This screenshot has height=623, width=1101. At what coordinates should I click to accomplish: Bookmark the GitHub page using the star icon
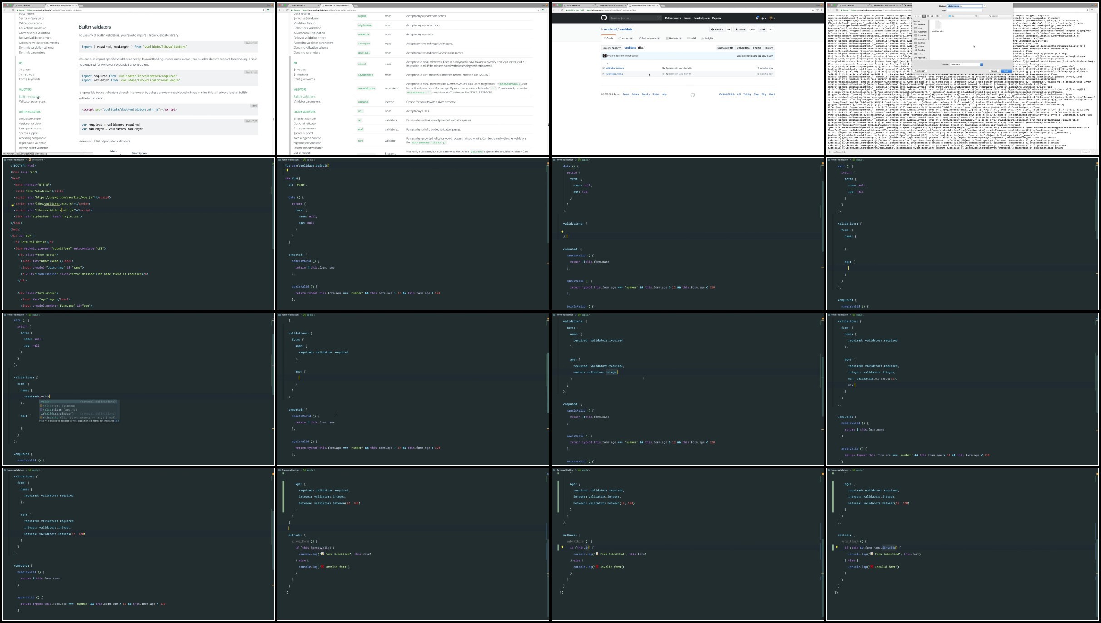click(813, 10)
